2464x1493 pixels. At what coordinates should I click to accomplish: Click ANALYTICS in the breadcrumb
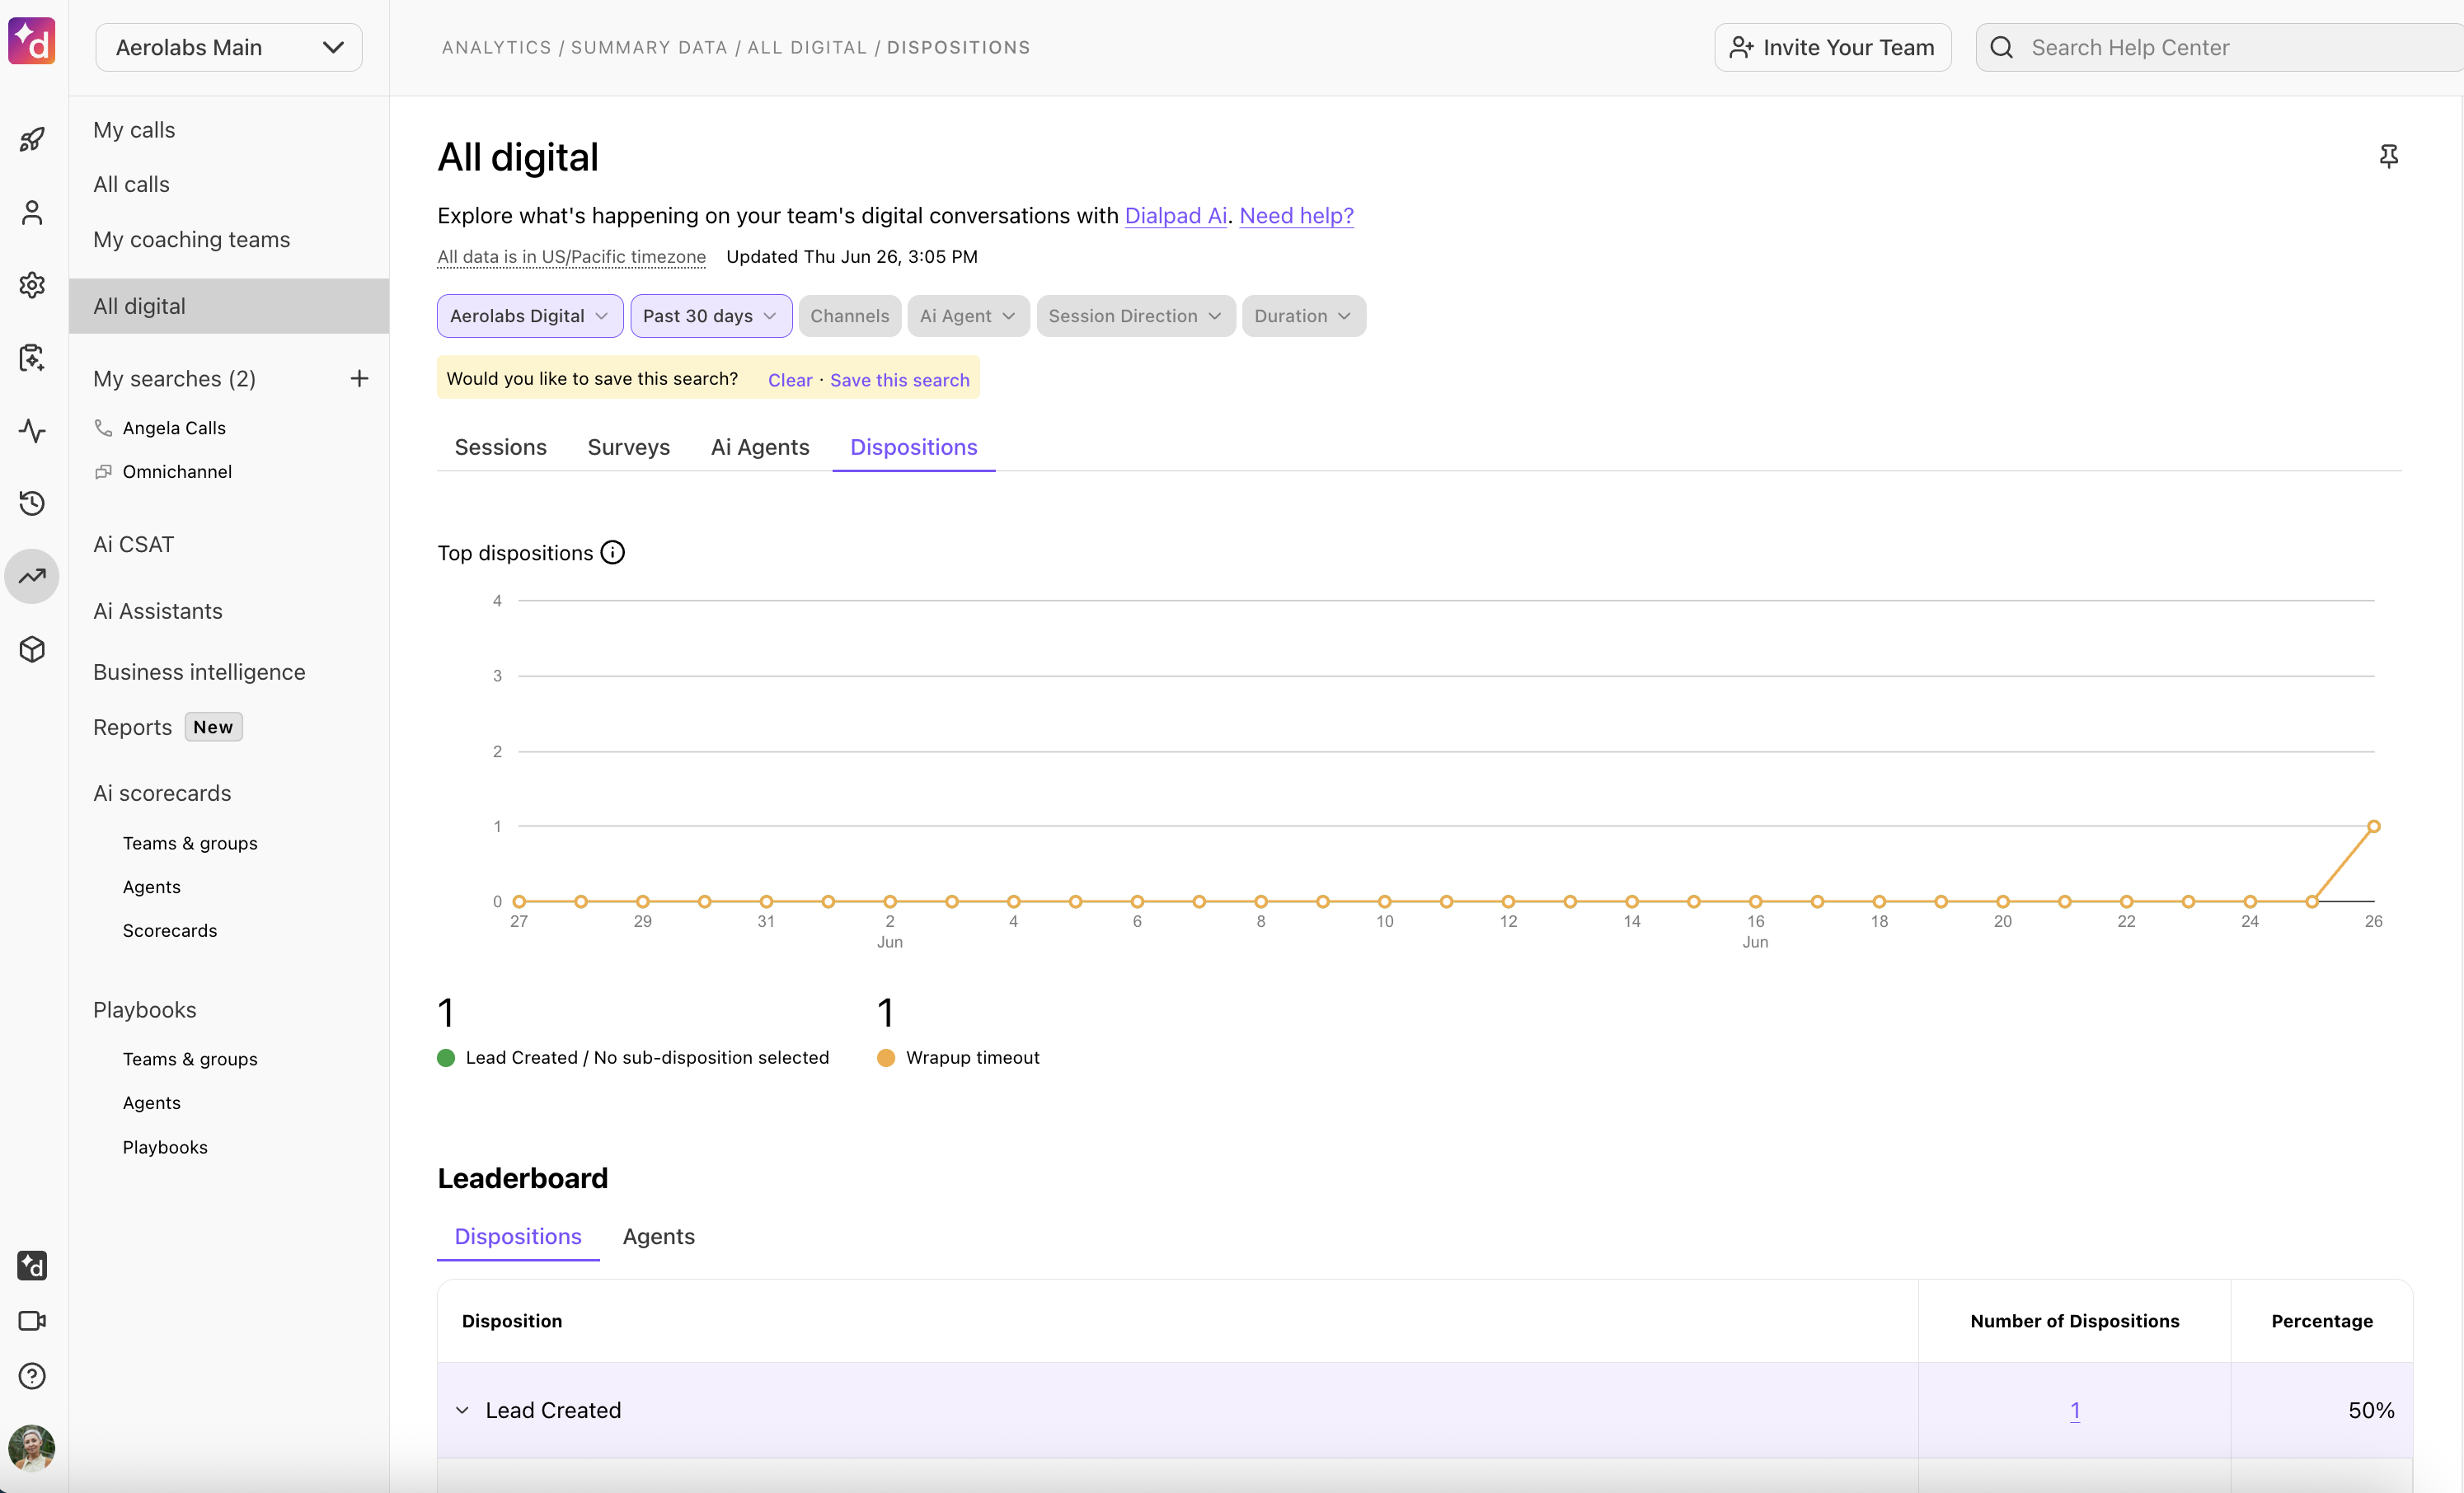pos(496,47)
